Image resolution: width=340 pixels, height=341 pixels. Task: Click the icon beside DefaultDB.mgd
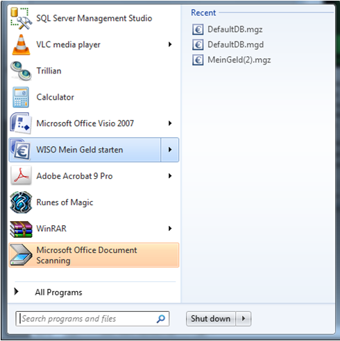tap(198, 45)
